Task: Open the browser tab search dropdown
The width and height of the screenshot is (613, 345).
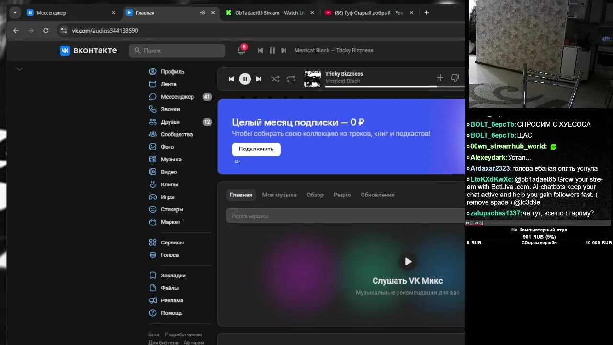Action: pyautogui.click(x=15, y=13)
